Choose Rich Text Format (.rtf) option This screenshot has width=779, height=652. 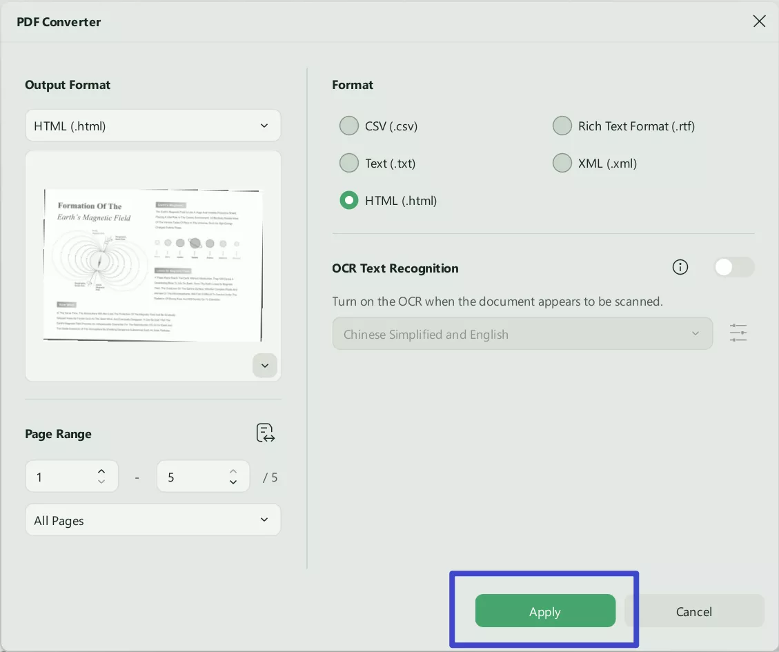562,126
